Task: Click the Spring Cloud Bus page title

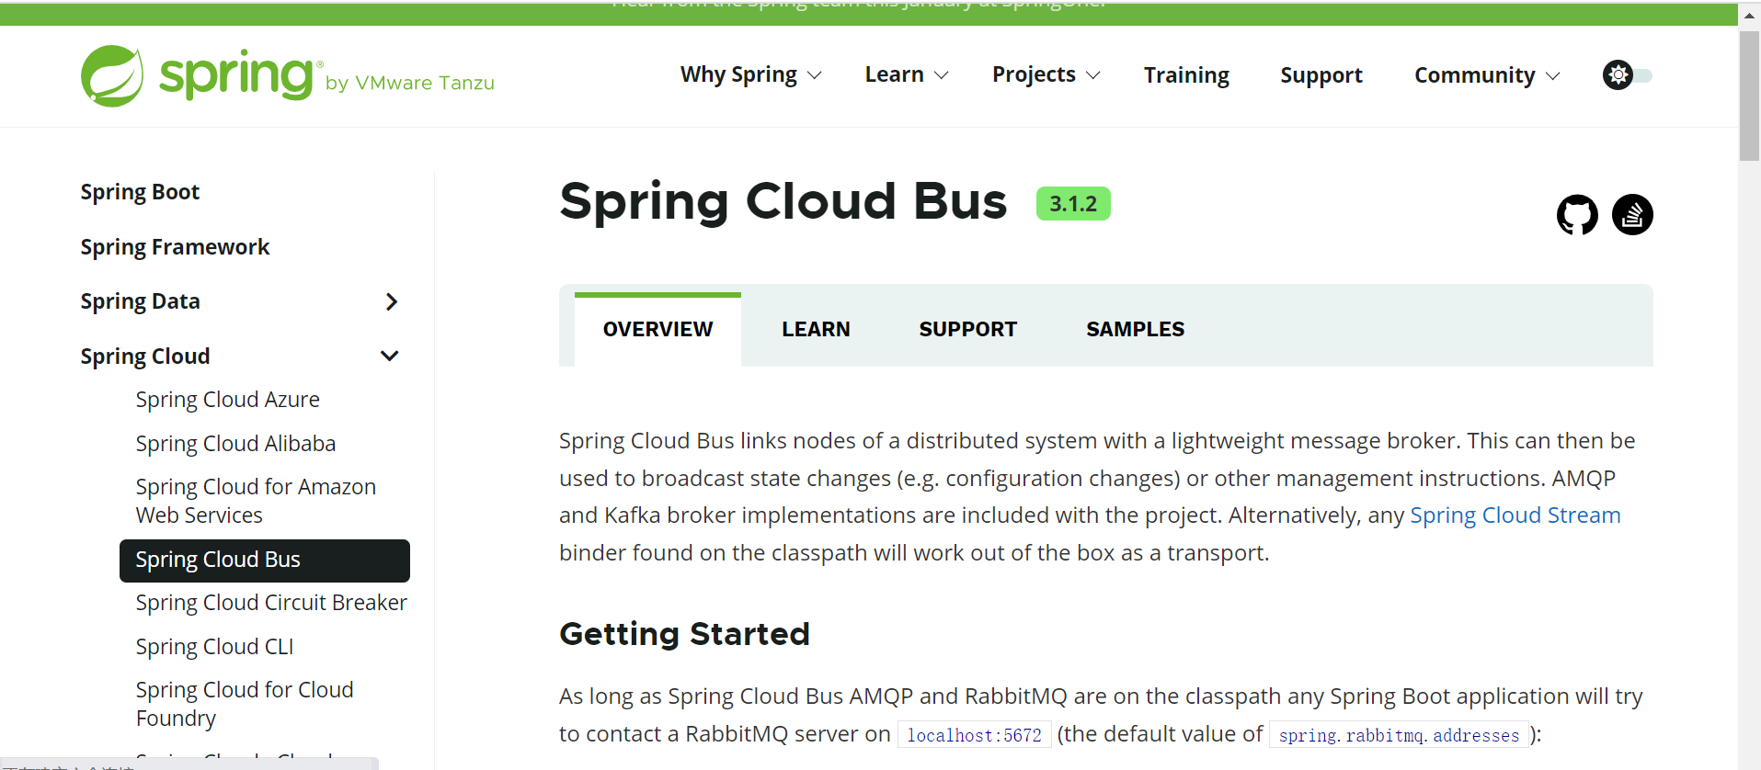Action: coord(783,201)
